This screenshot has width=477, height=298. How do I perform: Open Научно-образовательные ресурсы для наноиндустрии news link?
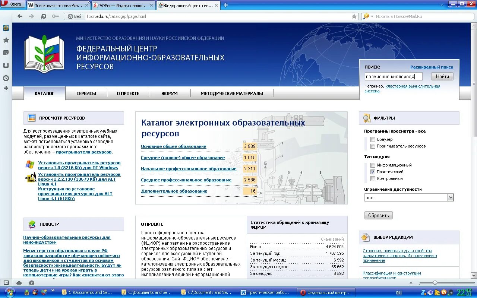[x=67, y=240]
